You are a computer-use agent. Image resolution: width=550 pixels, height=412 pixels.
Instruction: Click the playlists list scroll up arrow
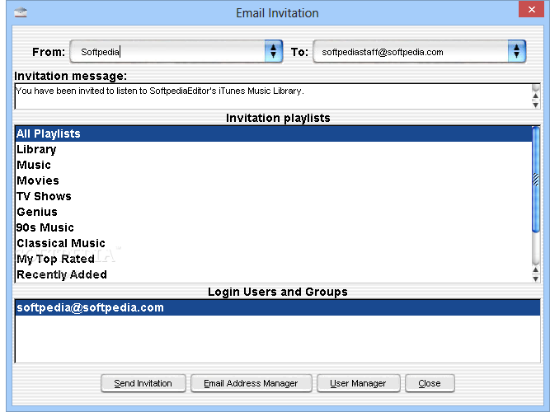pyautogui.click(x=536, y=270)
